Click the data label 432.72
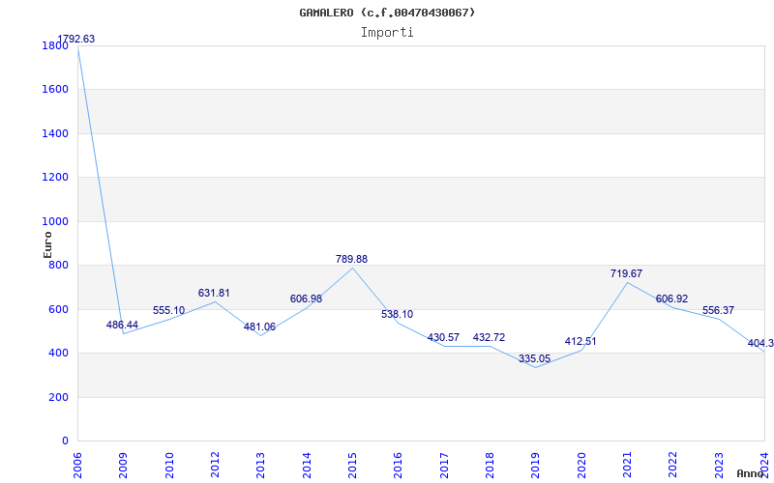This screenshot has height=483, width=774. click(x=489, y=337)
